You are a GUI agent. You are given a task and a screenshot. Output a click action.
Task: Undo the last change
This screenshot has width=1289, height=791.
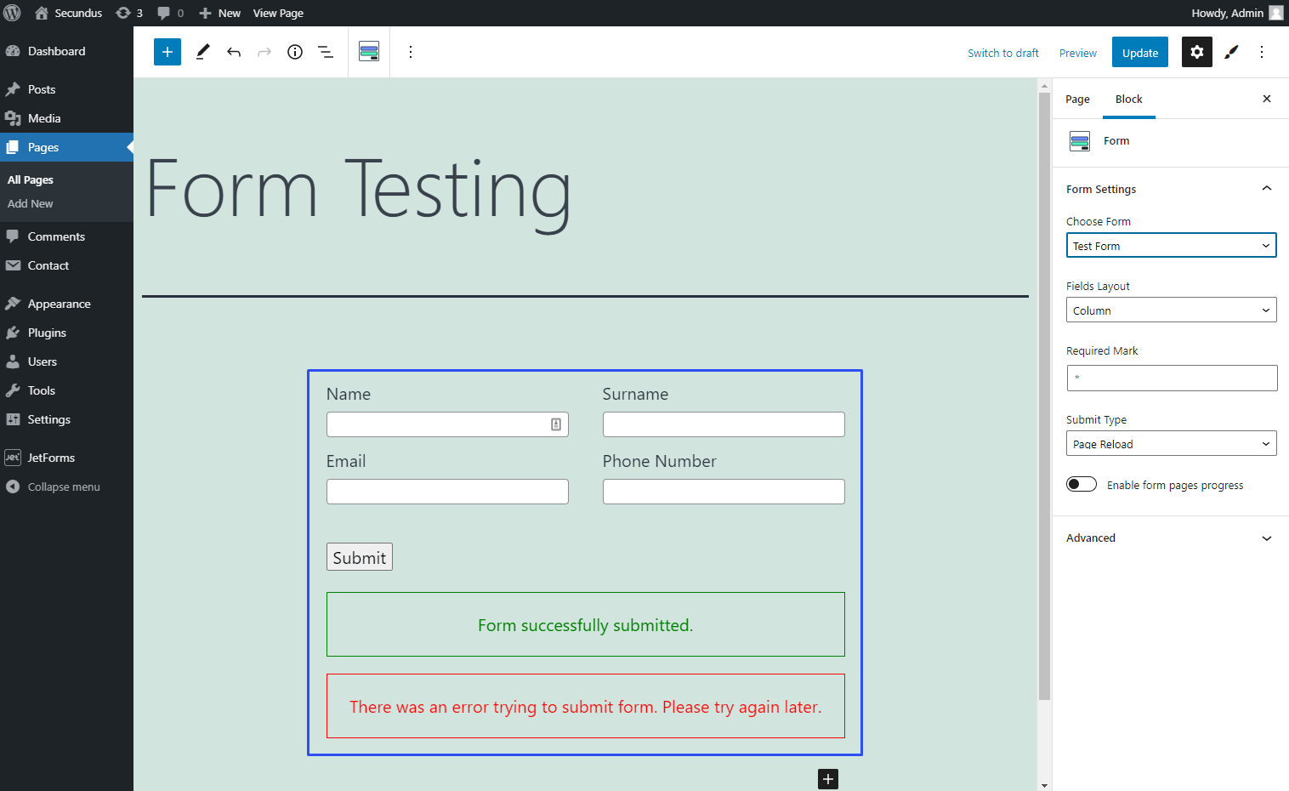coord(233,52)
